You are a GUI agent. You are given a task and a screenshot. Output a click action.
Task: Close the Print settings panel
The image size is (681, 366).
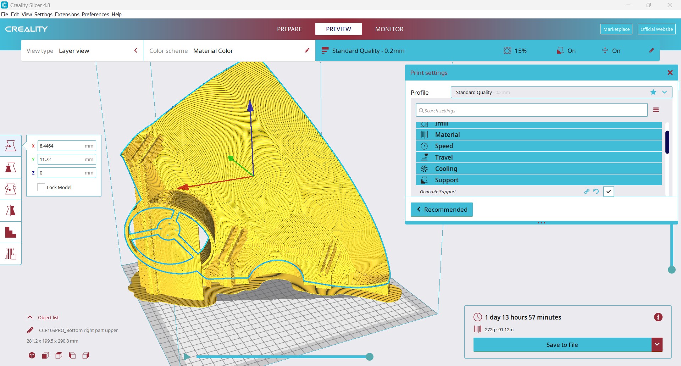(x=670, y=73)
